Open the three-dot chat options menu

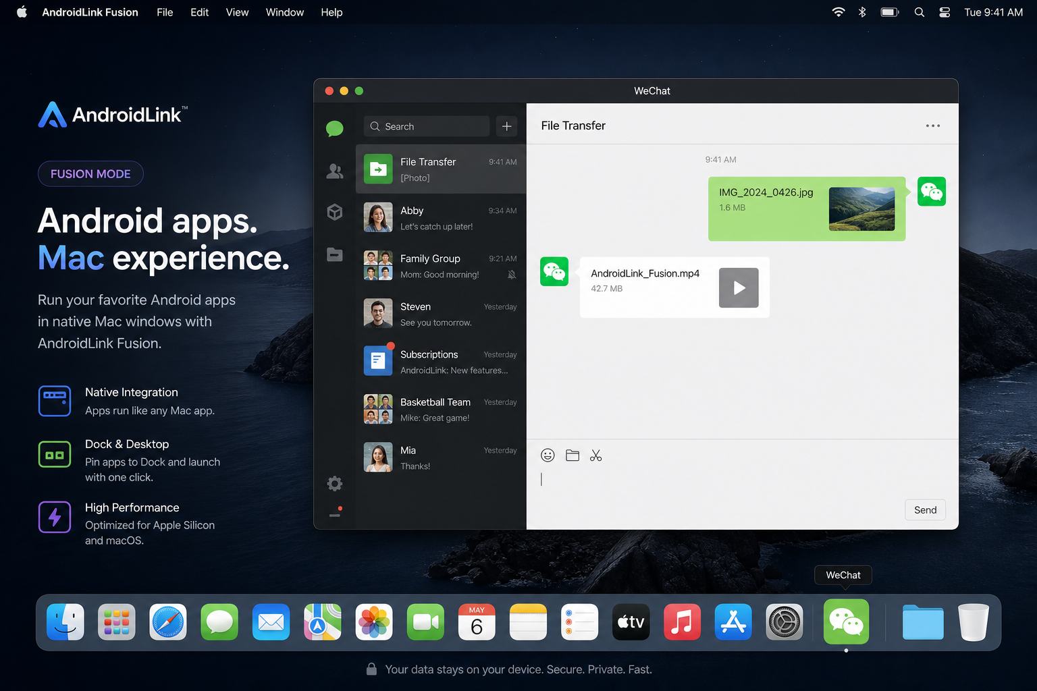tap(933, 126)
